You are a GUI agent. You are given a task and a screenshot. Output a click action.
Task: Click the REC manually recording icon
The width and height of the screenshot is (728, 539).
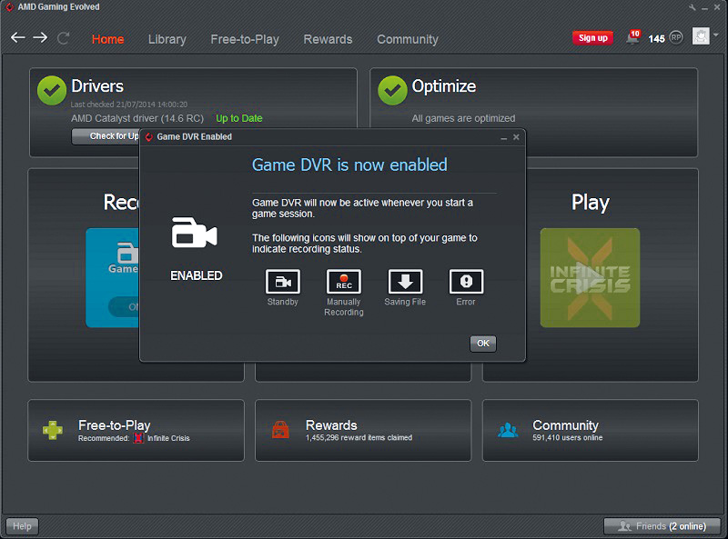(x=343, y=282)
